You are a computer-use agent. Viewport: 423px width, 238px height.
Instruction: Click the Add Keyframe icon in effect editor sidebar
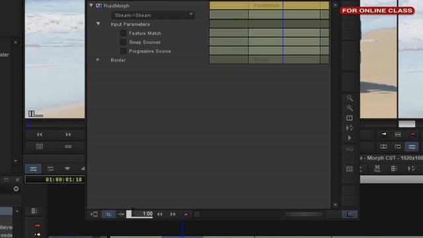point(350,169)
